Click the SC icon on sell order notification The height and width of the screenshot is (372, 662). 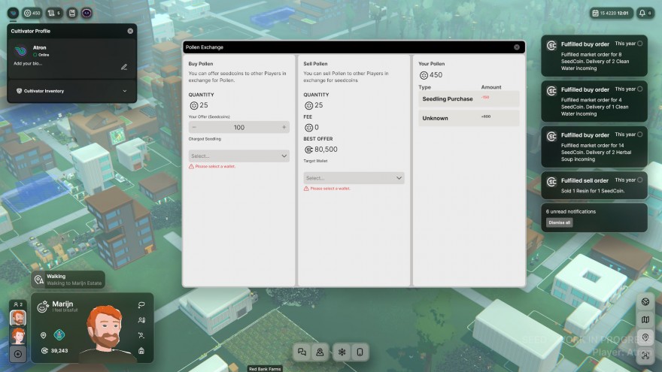[551, 182]
